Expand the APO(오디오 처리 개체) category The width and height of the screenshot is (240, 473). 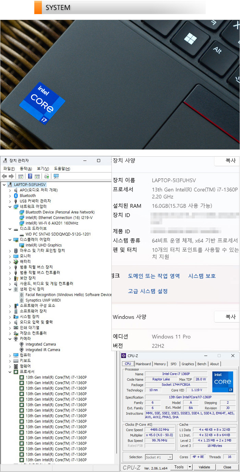[x=10, y=190]
